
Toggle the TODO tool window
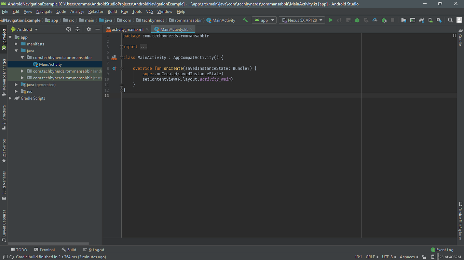click(x=19, y=250)
